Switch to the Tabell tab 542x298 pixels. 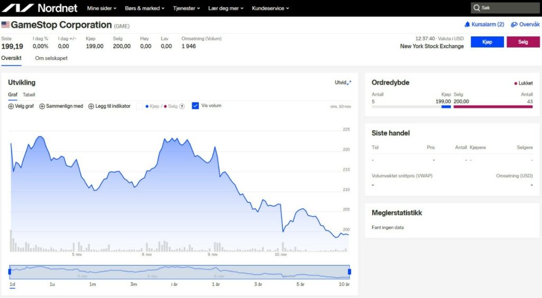pyautogui.click(x=29, y=94)
